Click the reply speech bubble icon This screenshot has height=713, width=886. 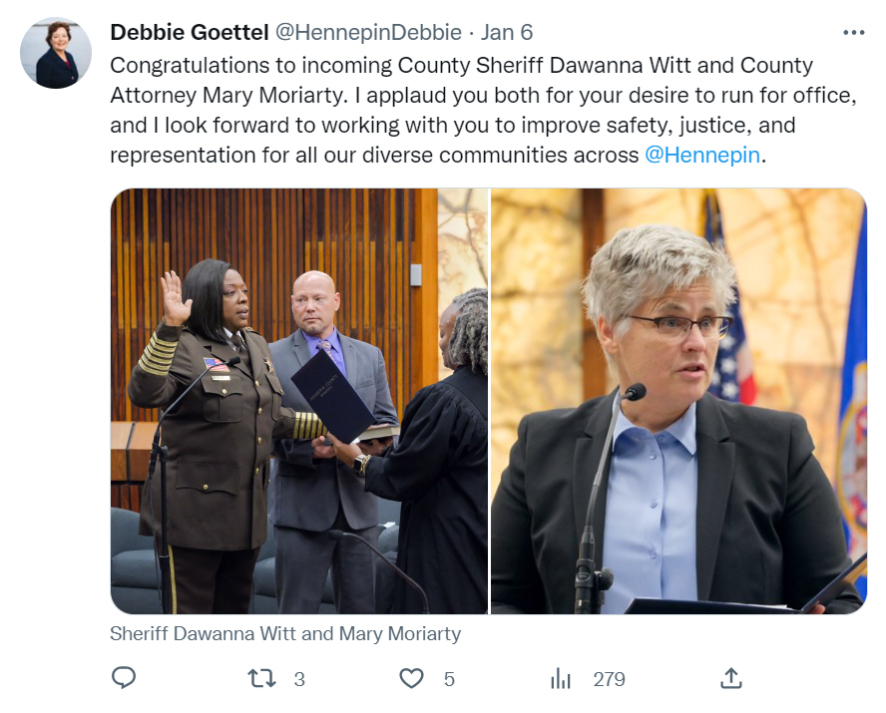tap(123, 678)
